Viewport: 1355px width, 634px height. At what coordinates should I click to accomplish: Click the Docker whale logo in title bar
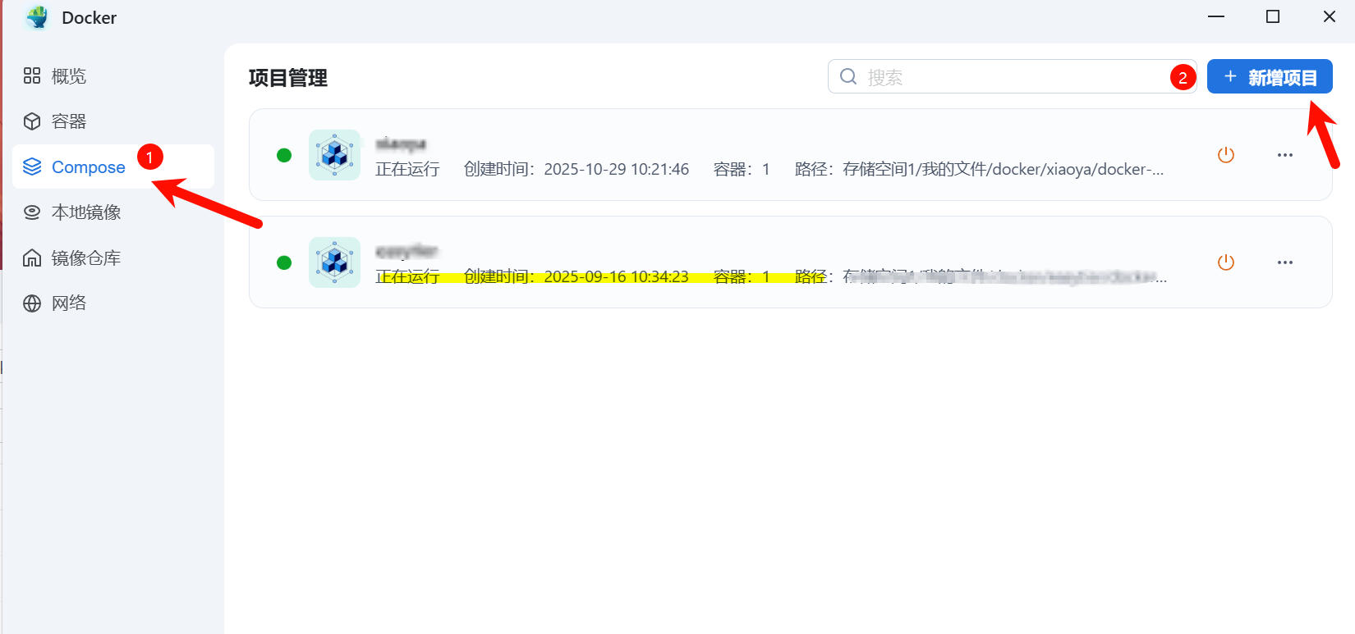[x=37, y=17]
